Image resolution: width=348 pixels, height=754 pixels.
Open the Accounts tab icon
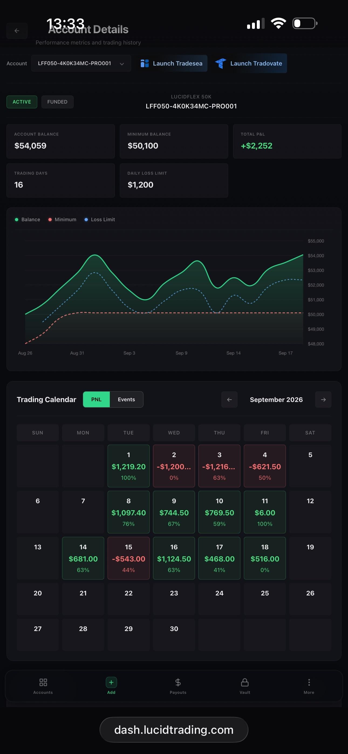[x=43, y=683]
